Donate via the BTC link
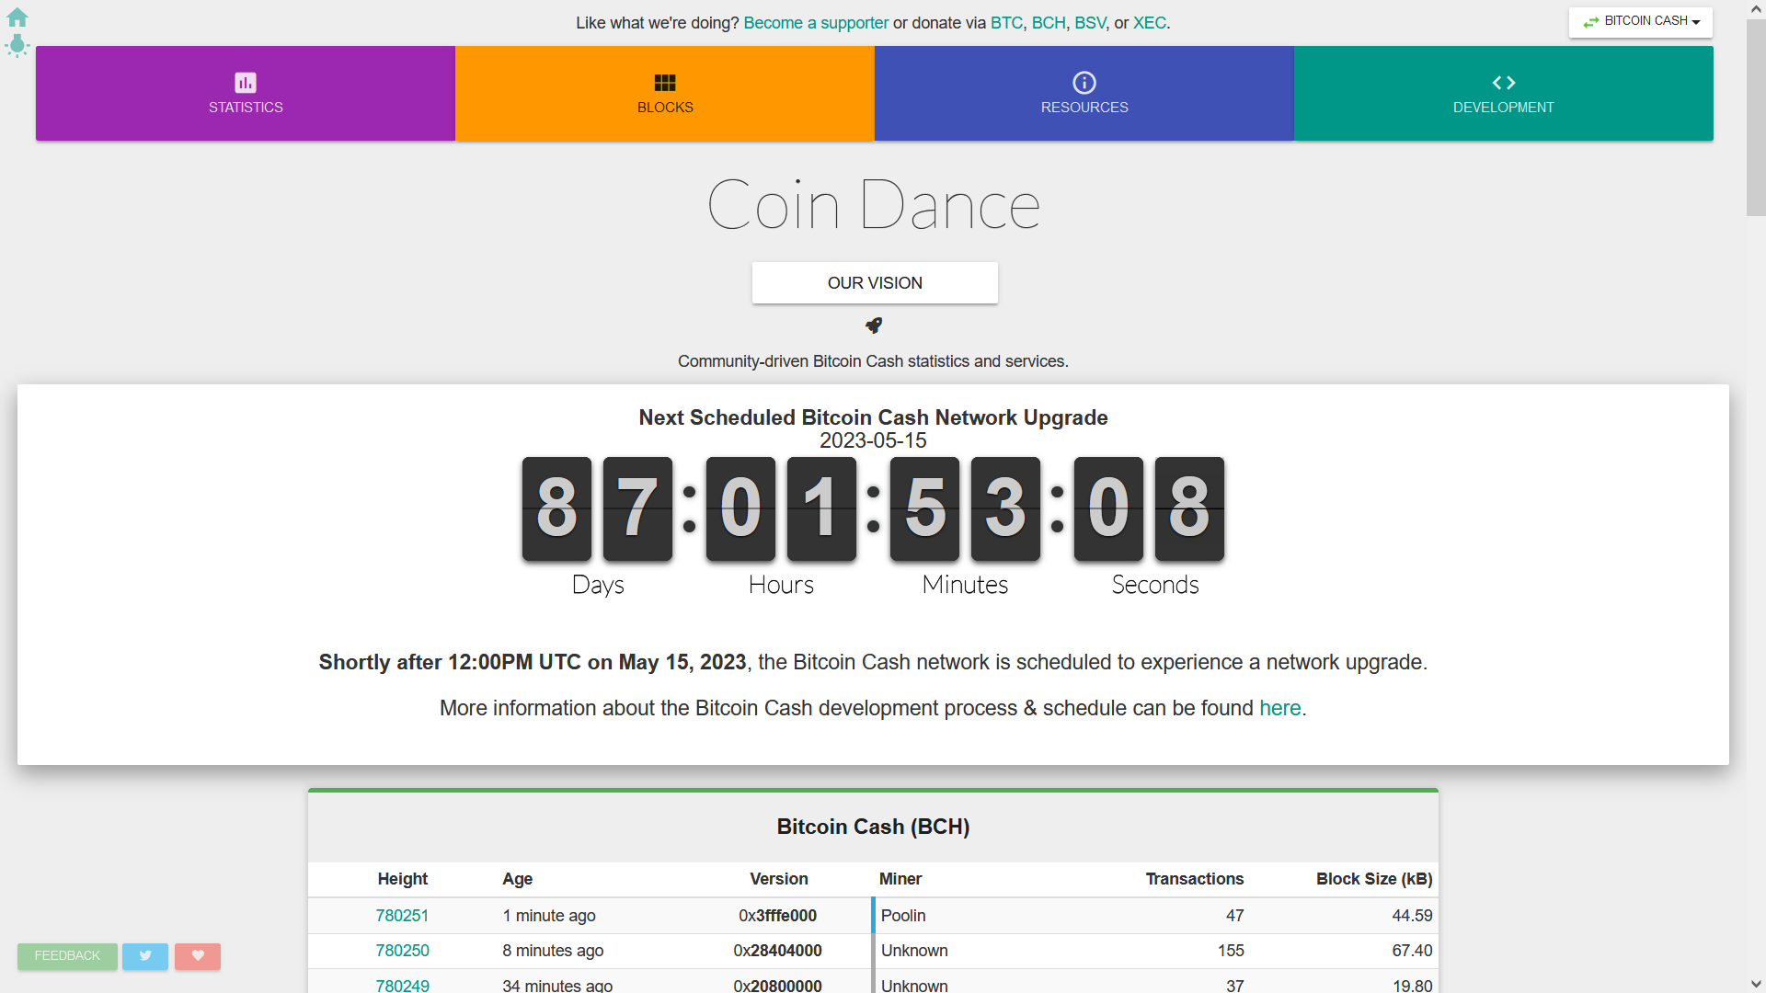The height and width of the screenshot is (993, 1766). (x=1006, y=23)
